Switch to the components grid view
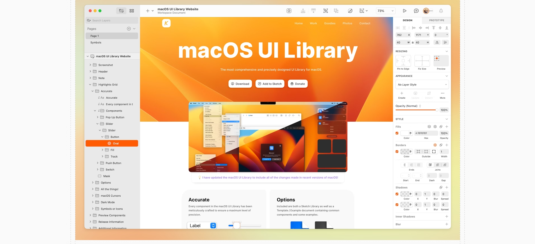Screen dimensions: 535x244 click(132, 11)
